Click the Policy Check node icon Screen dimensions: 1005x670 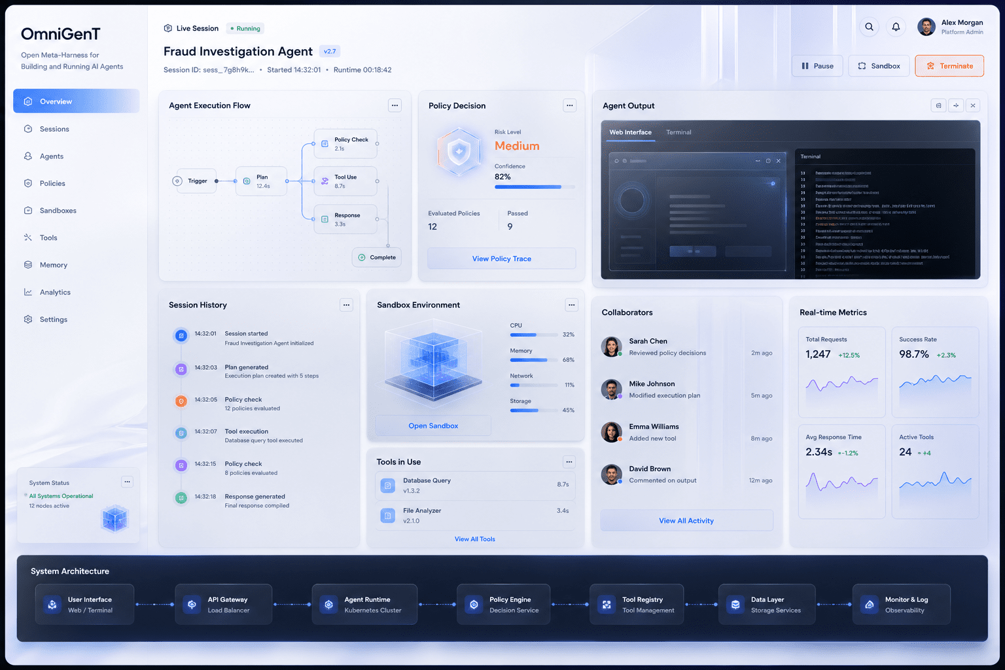[325, 143]
